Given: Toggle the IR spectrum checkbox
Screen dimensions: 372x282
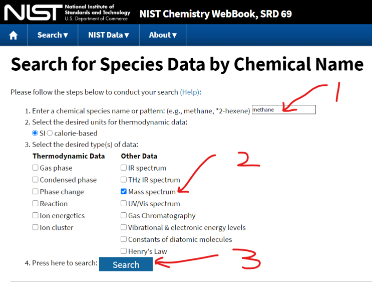Looking at the screenshot, I should coord(124,168).
